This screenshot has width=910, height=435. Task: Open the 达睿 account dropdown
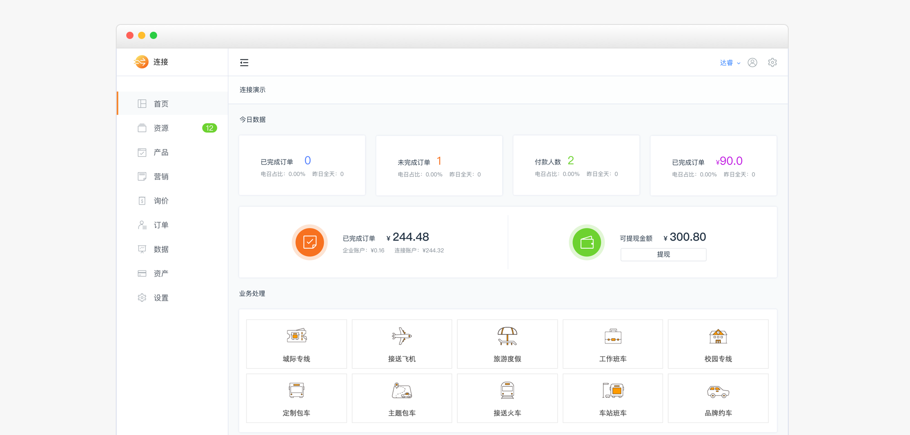point(730,63)
